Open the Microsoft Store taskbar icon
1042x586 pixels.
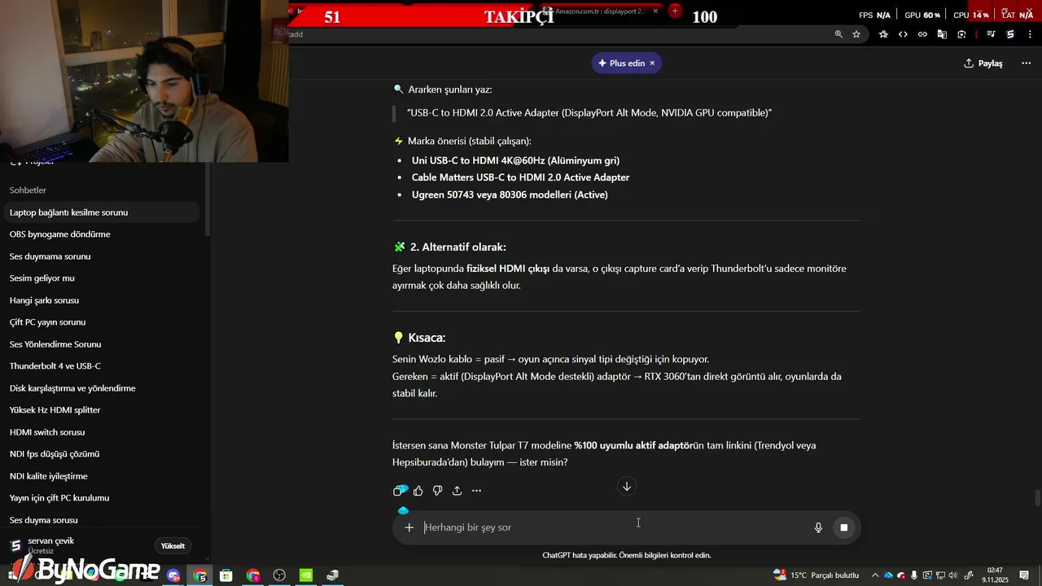pyautogui.click(x=225, y=575)
